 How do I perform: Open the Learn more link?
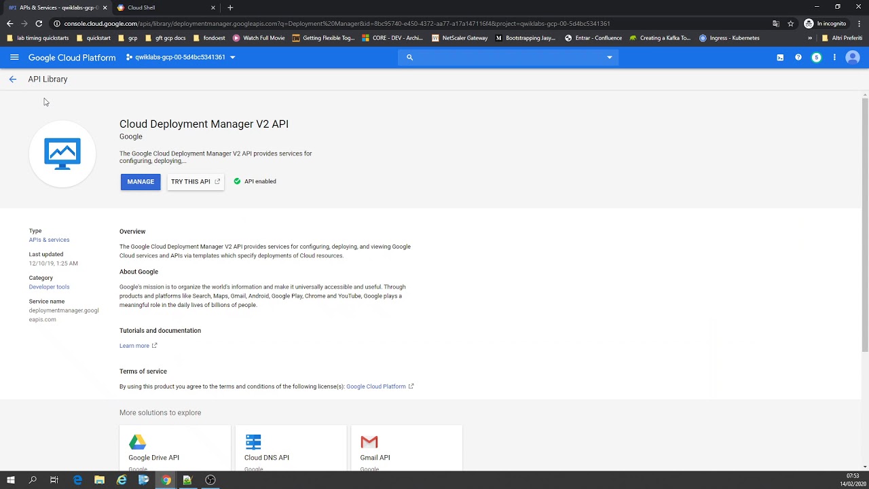pyautogui.click(x=138, y=346)
